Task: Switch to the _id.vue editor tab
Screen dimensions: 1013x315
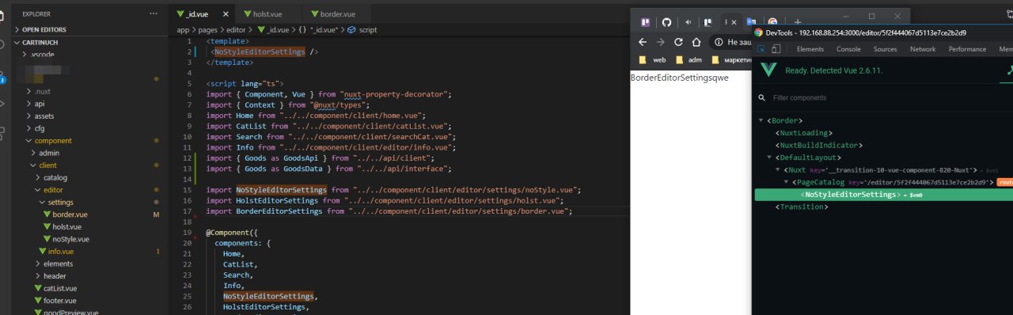Action: pos(202,14)
